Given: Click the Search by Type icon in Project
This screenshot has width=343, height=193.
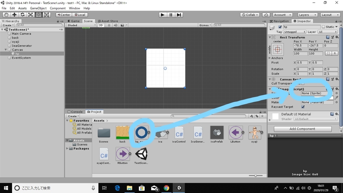Looking at the screenshot, I should coord(252,116).
